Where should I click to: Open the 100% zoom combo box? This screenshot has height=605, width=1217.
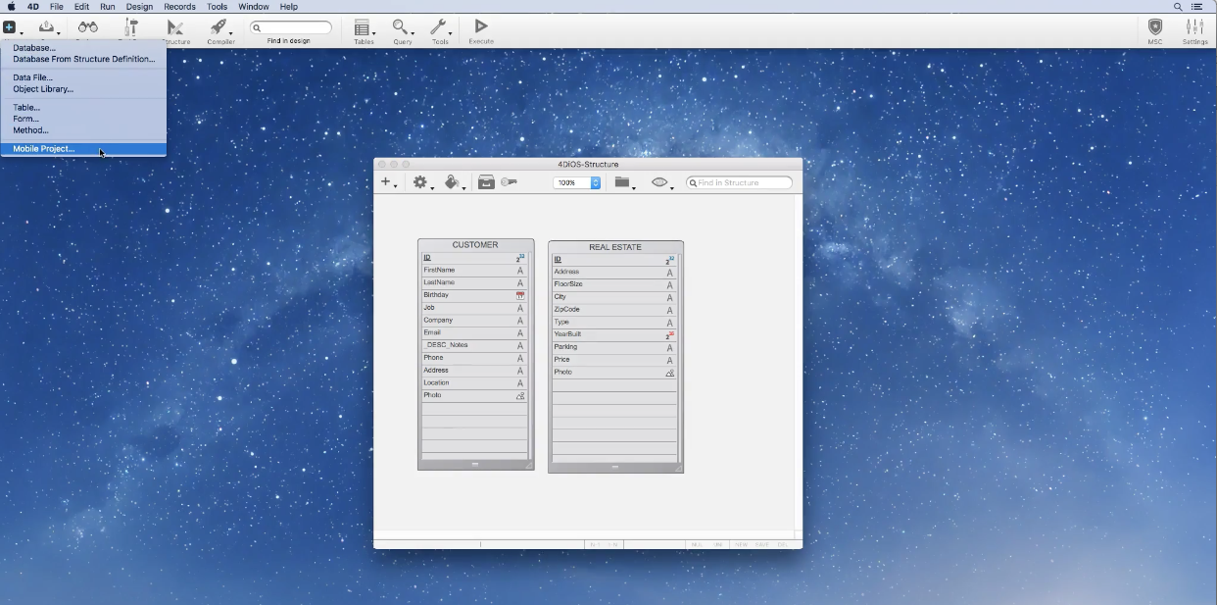(x=577, y=183)
